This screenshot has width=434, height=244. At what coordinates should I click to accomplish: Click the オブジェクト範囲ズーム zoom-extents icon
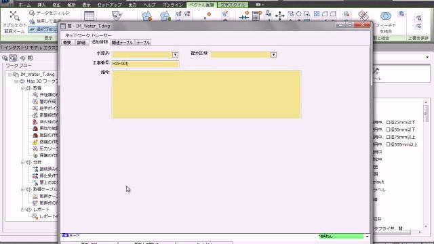(x=14, y=16)
